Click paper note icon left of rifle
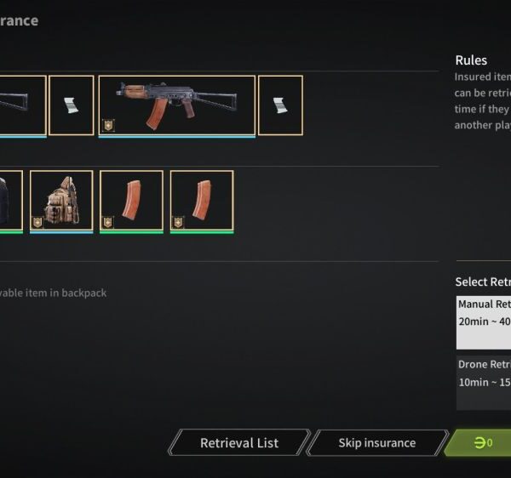 tap(72, 105)
